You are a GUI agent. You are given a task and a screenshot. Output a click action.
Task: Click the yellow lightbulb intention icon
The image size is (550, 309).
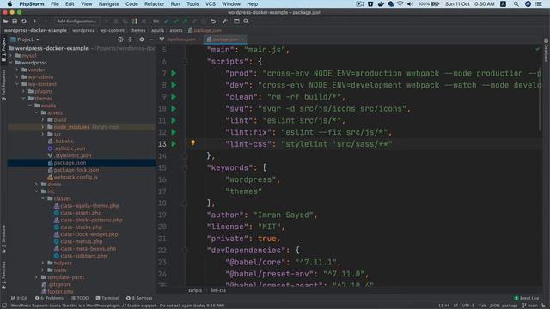pos(192,142)
